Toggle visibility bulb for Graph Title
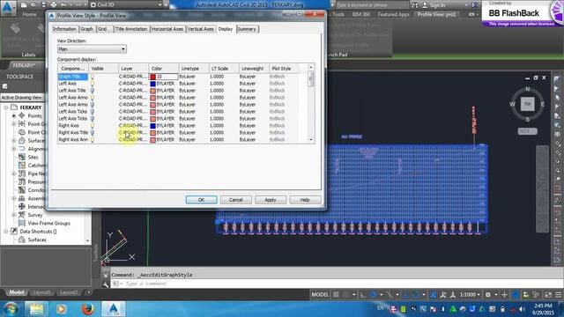The width and height of the screenshot is (564, 317). point(92,77)
